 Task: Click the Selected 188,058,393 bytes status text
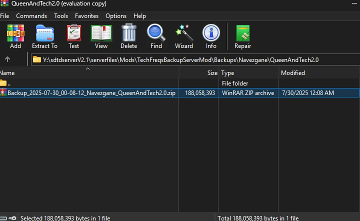[x=65, y=218]
